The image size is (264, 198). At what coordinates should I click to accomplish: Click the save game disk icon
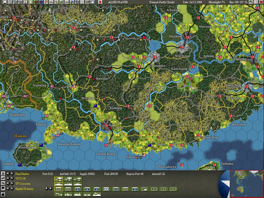(5, 2)
